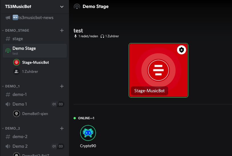
Task: Open the #stage text channel
Action: pos(18,39)
